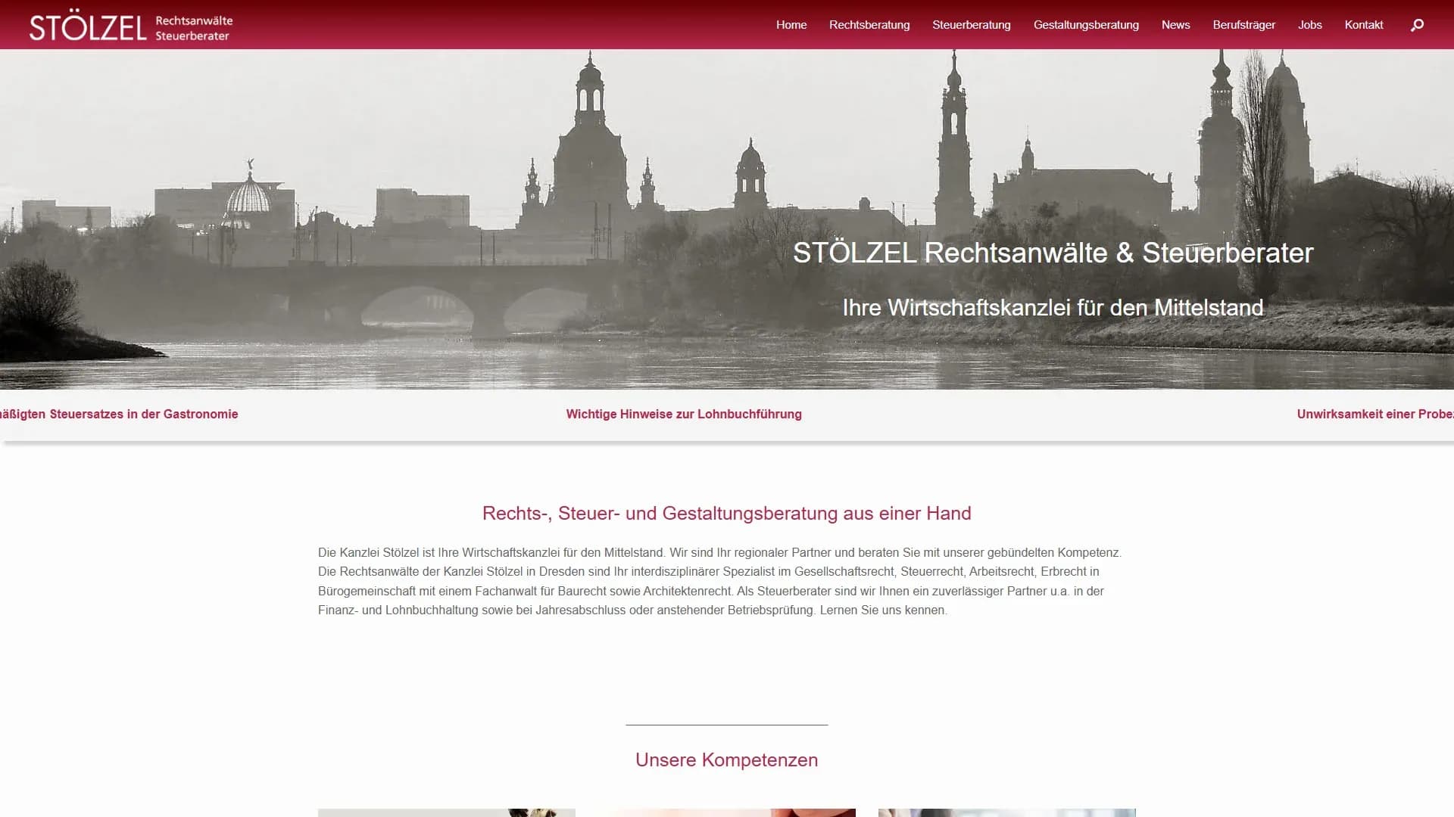The image size is (1454, 817).
Task: Select the leftmost competence thumbnail image
Action: point(446,814)
